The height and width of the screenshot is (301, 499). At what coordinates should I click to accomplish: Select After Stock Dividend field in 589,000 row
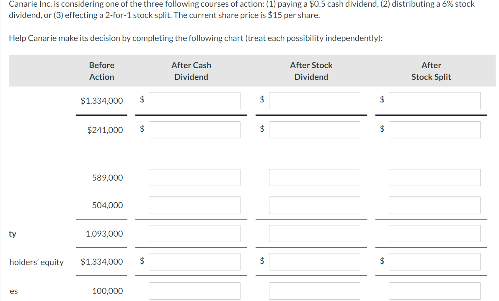[314, 178]
